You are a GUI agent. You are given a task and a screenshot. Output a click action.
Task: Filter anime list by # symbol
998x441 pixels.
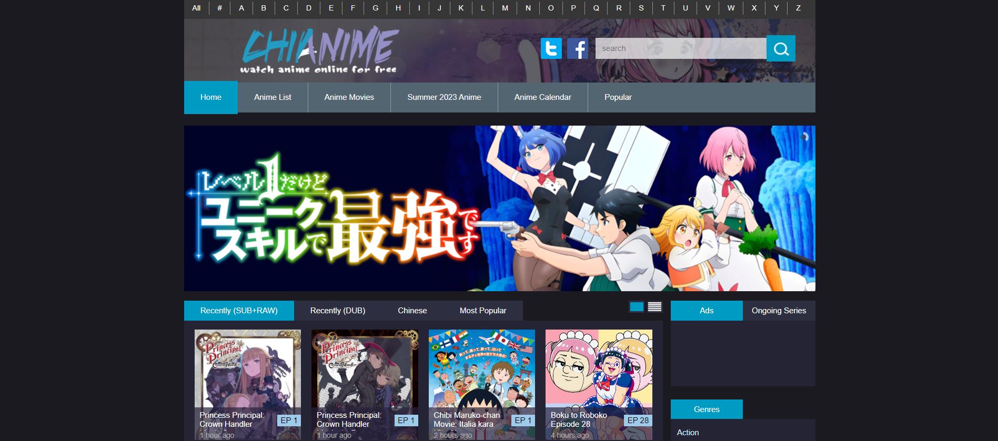pyautogui.click(x=219, y=8)
